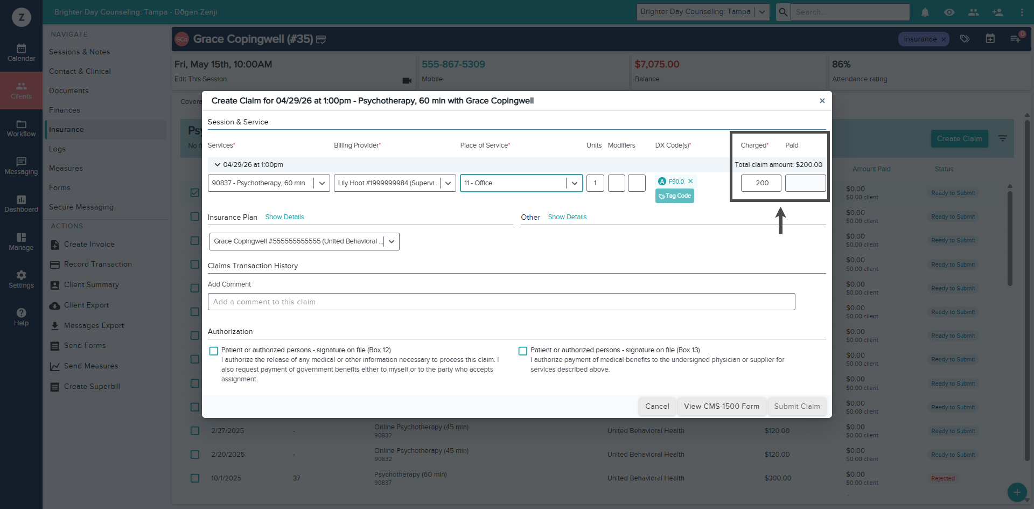Open the notifications bell

[x=925, y=12]
